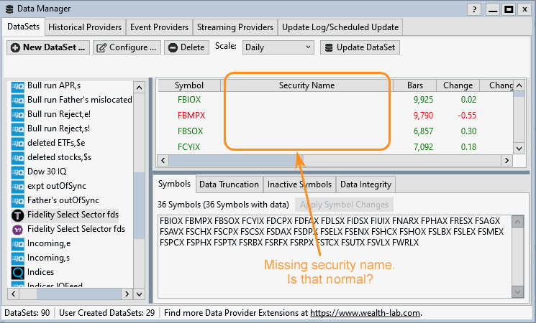Click the Update DataSet button
Viewport: 536px width, 323px height.
pos(360,47)
